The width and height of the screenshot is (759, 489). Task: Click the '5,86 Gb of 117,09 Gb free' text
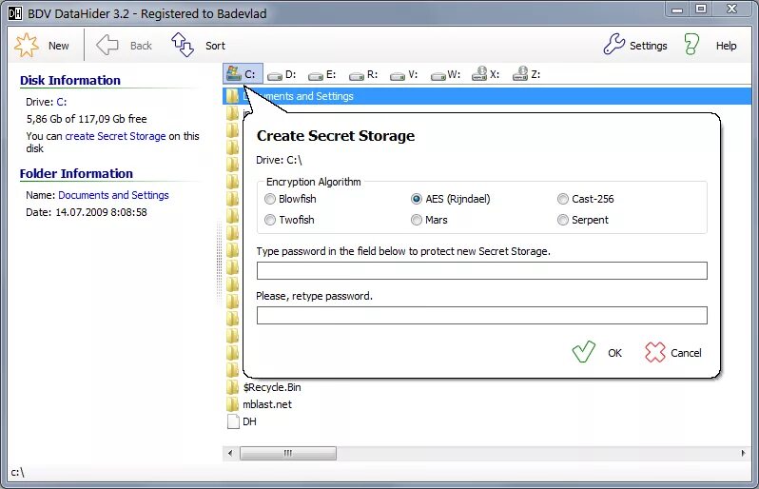point(87,119)
